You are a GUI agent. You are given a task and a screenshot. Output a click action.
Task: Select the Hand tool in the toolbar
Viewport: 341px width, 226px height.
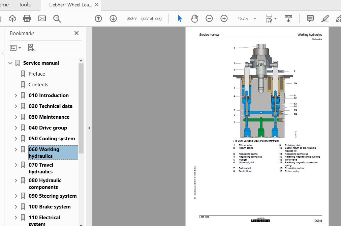tap(194, 19)
